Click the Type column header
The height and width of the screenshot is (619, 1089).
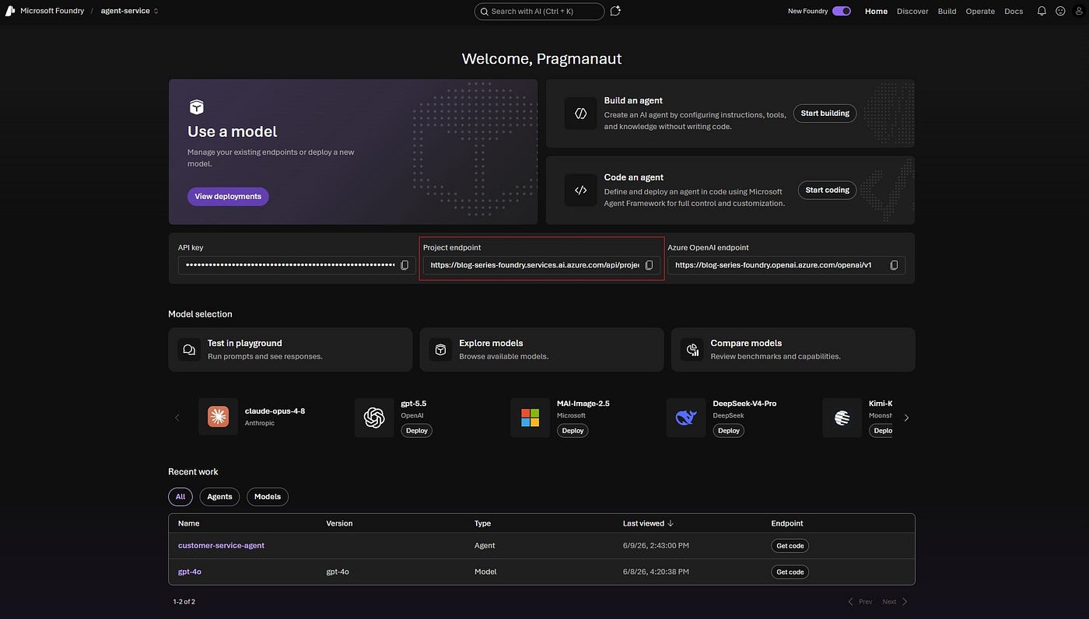pyautogui.click(x=482, y=523)
